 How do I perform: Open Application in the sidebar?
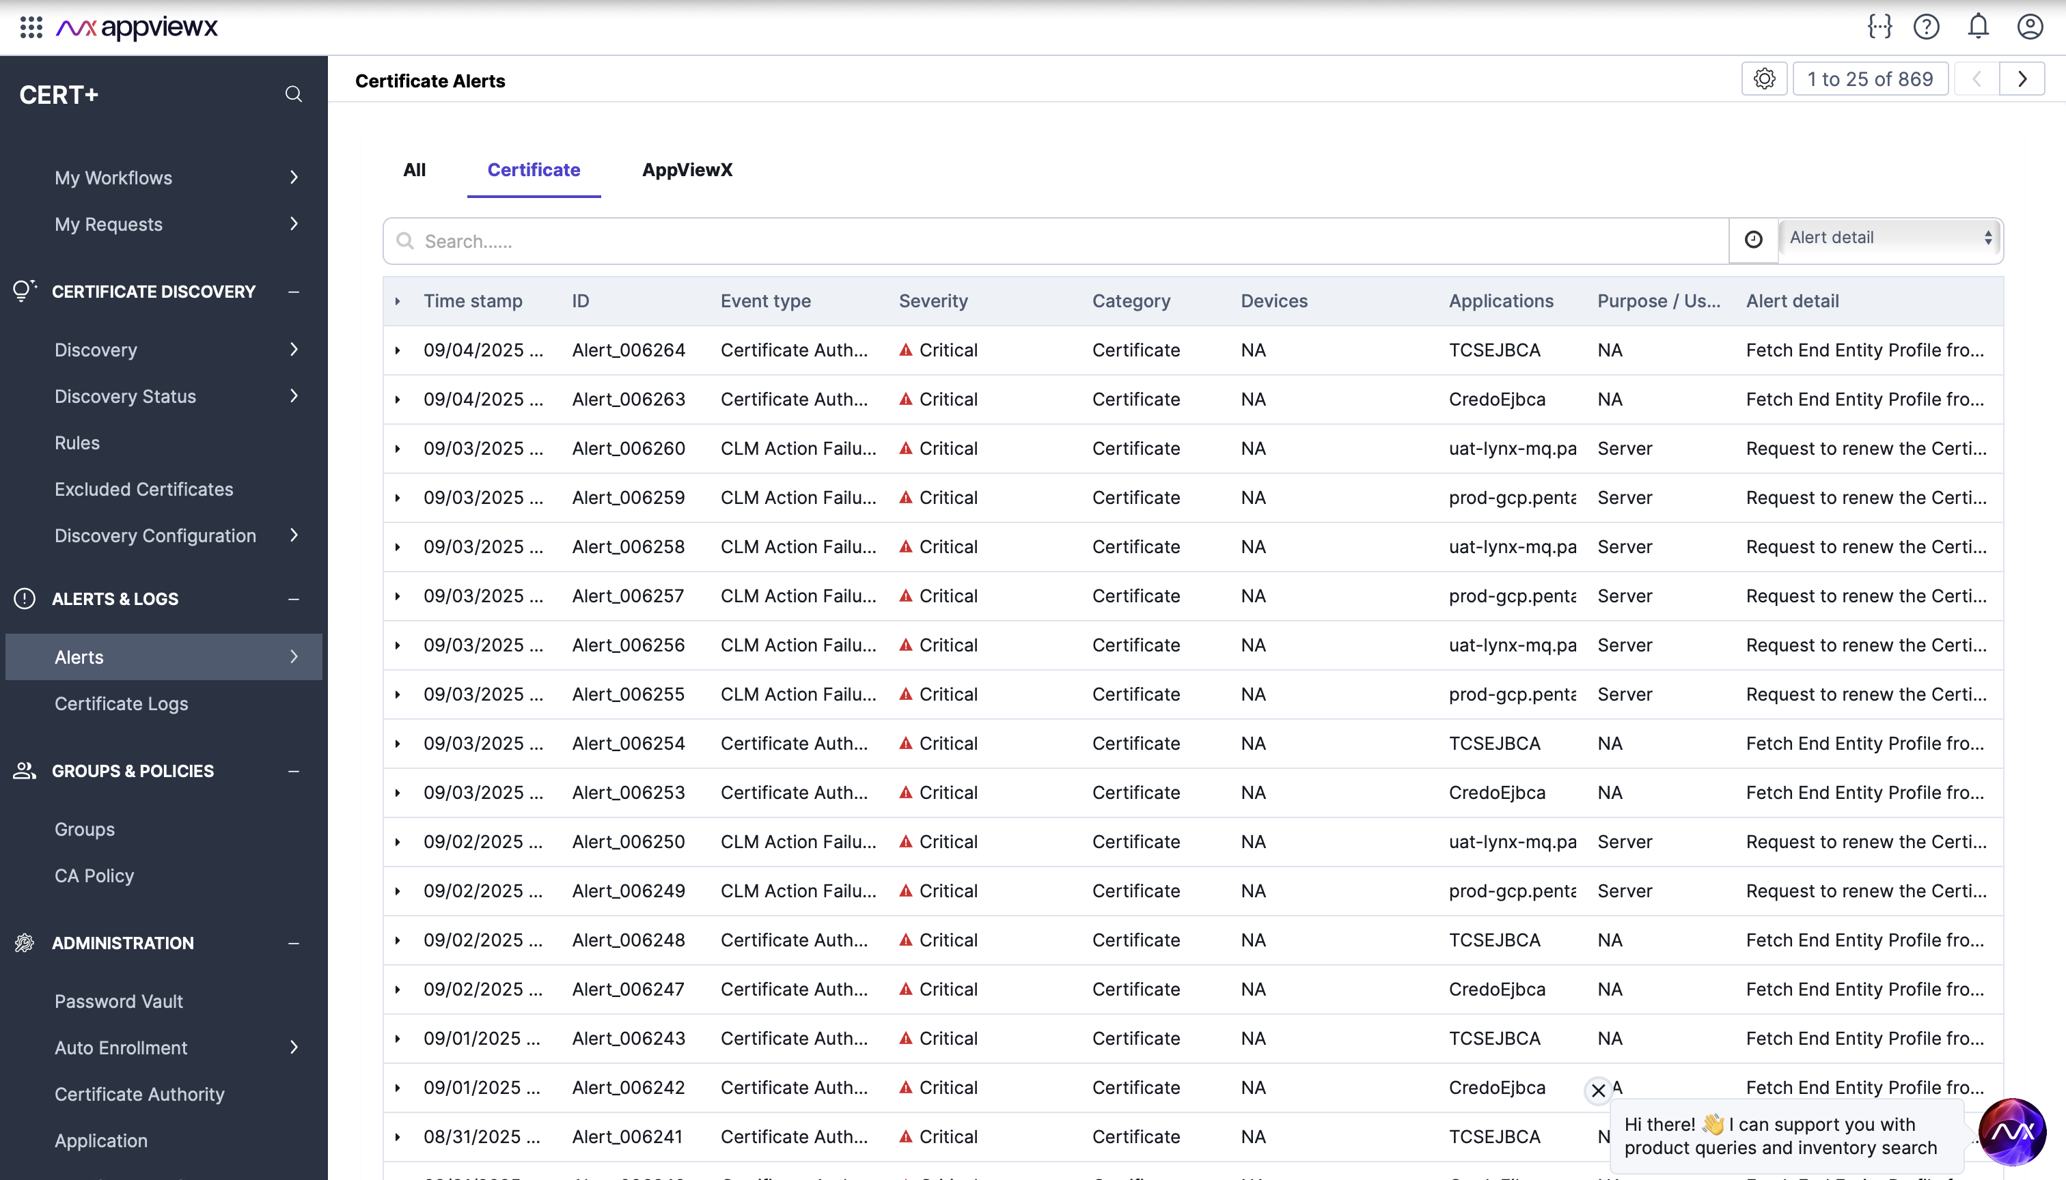pos(100,1140)
